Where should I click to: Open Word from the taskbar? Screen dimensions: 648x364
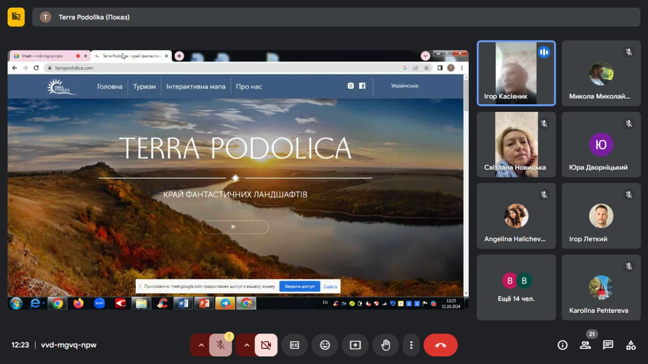pyautogui.click(x=183, y=303)
